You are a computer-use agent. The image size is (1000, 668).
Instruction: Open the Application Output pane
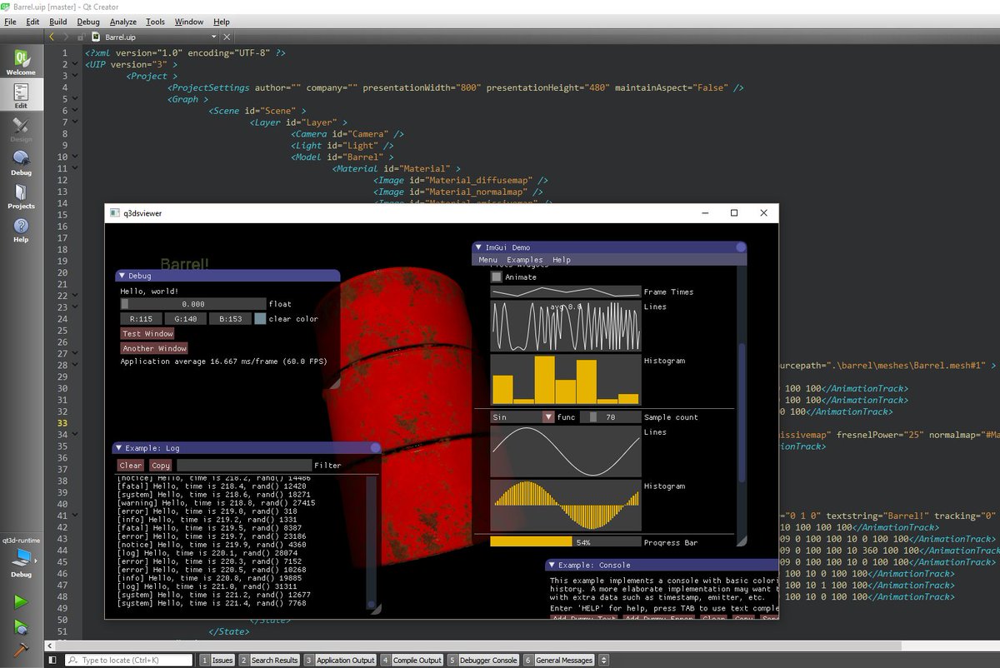pos(340,660)
